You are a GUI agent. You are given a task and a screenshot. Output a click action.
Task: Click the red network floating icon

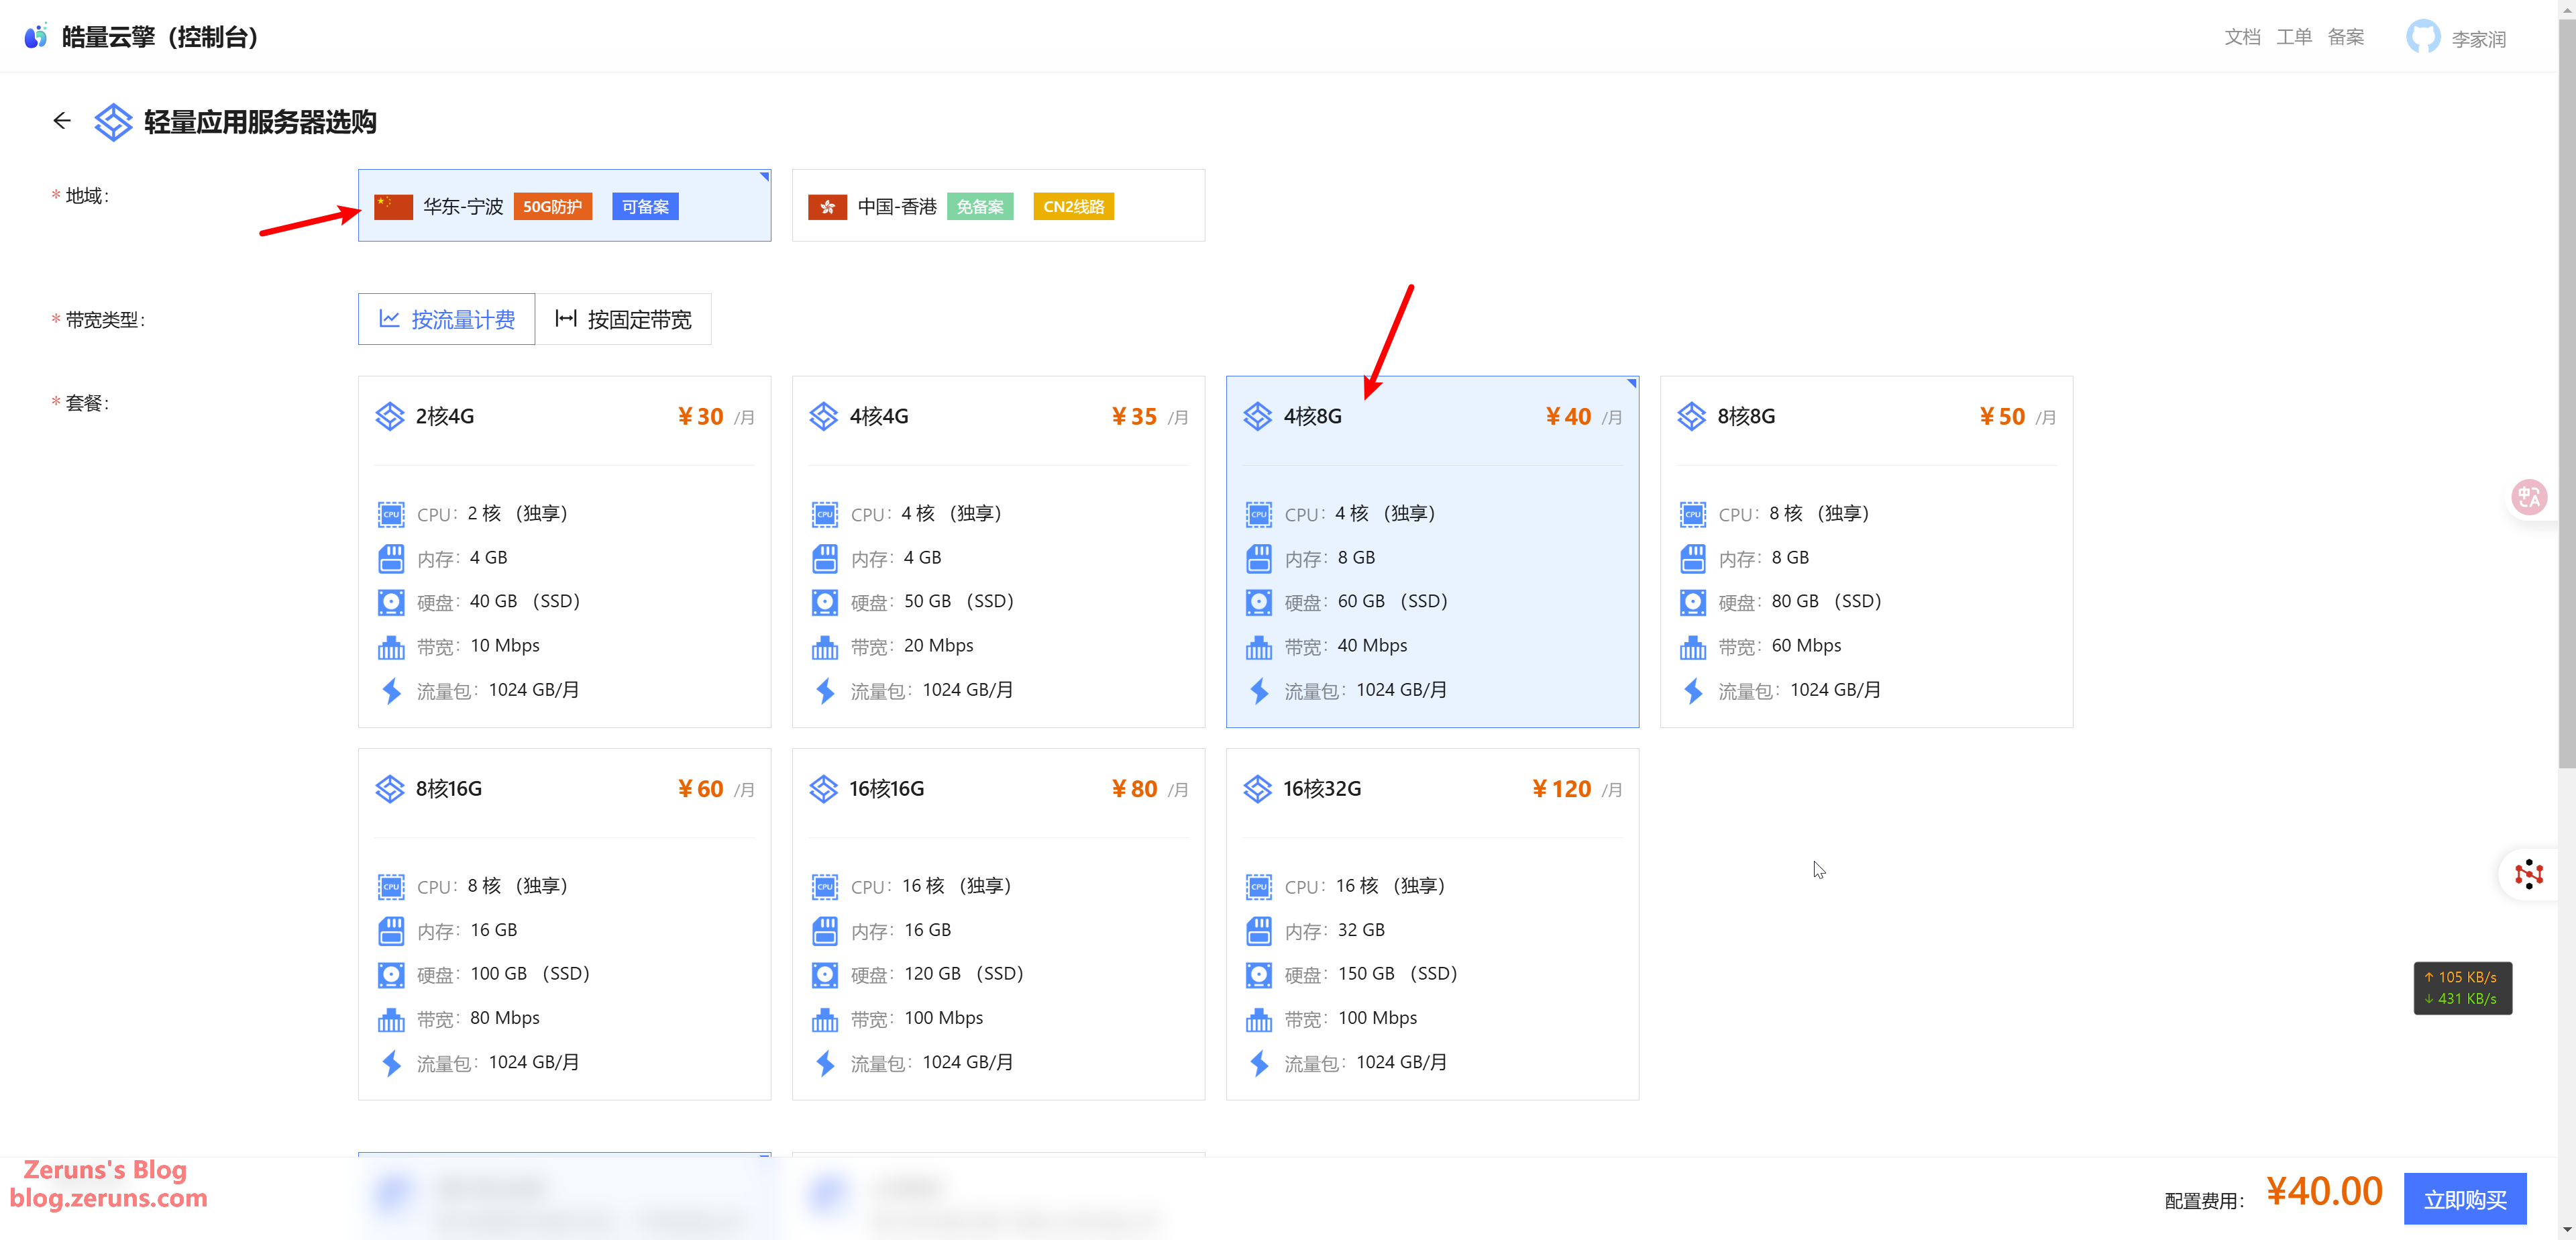pos(2528,874)
